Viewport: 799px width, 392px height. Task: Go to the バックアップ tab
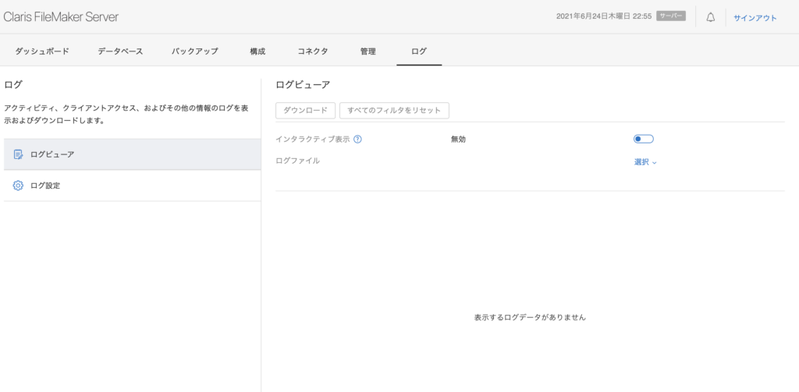pyautogui.click(x=194, y=51)
